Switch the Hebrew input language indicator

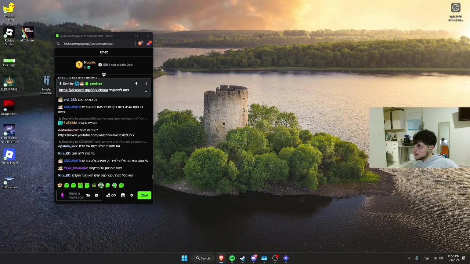[426, 258]
